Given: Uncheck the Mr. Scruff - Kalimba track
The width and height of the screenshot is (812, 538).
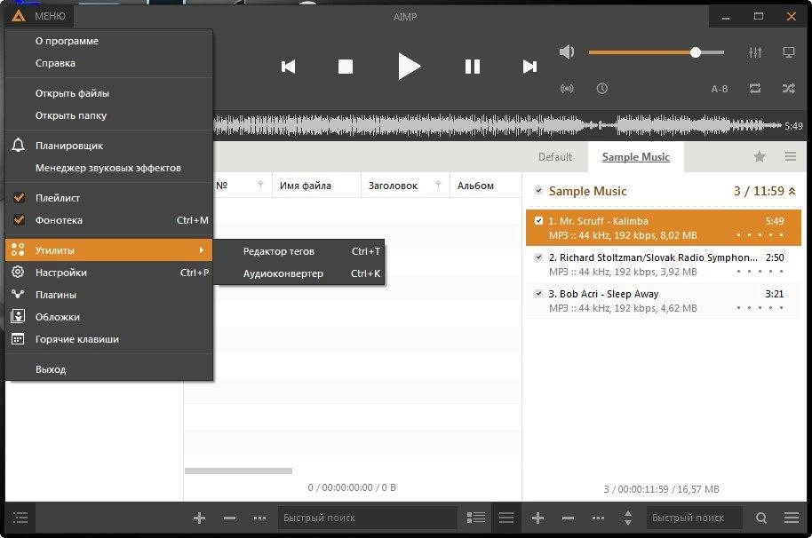Looking at the screenshot, I should tap(538, 221).
